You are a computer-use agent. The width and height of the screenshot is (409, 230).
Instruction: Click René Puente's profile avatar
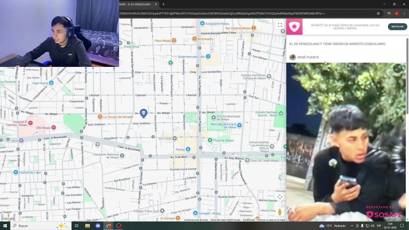pyautogui.click(x=292, y=57)
